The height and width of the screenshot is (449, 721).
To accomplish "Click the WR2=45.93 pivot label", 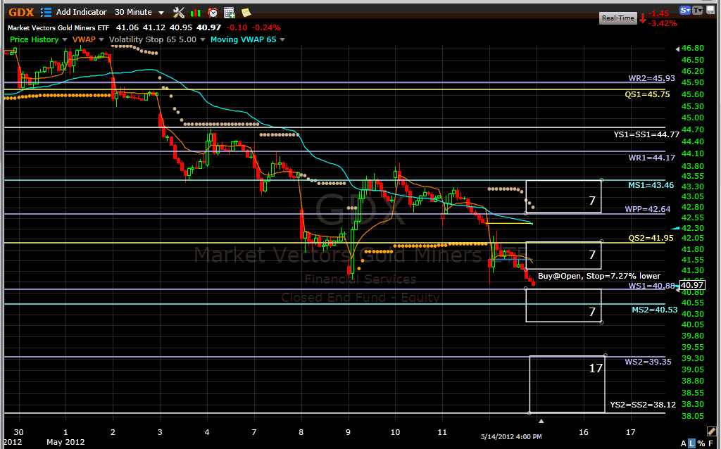I will pyautogui.click(x=651, y=78).
